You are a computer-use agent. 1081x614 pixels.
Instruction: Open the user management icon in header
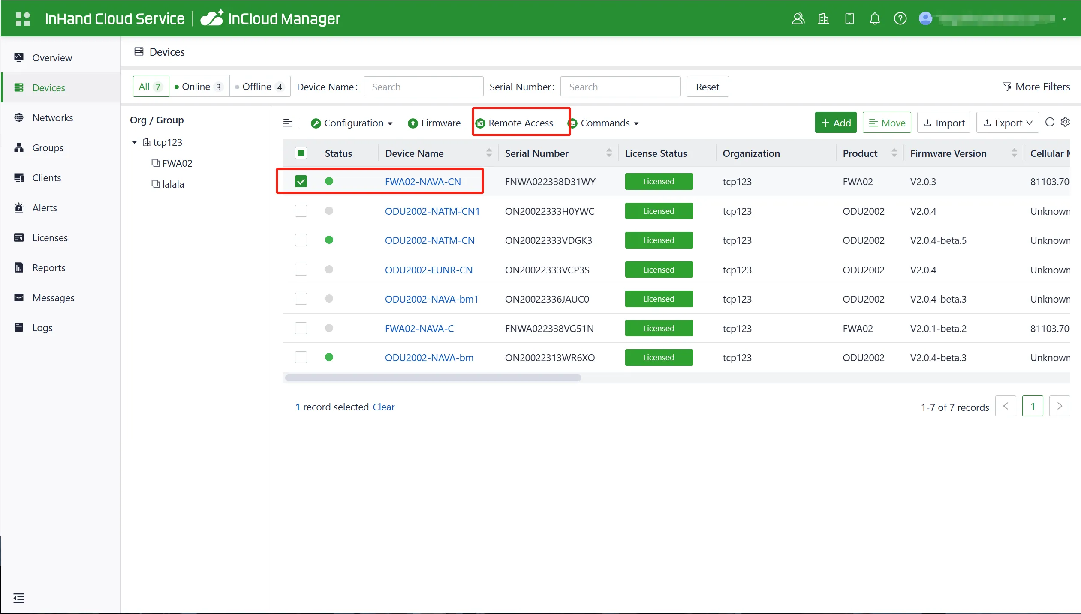[x=798, y=19]
